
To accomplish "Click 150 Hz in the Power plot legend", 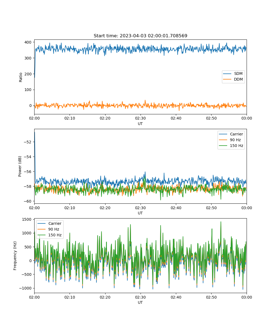I will coord(236,146).
